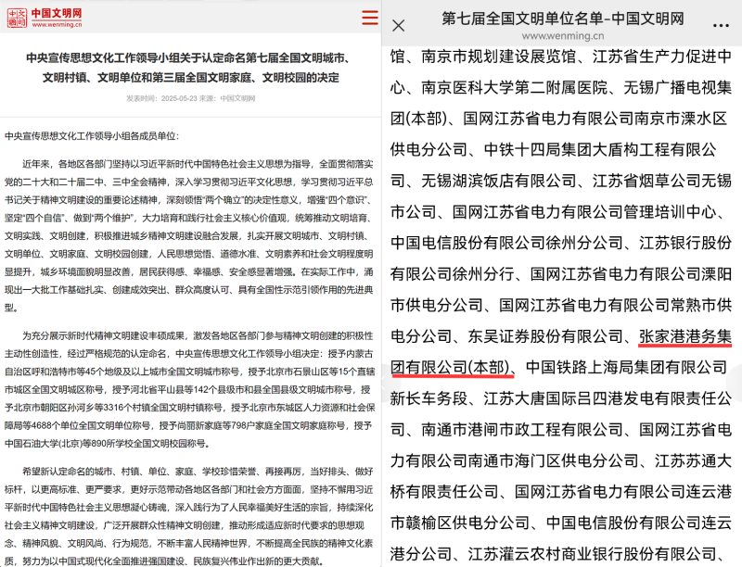Screen dimensions: 742x567
Task: Click the underlined text 团有限公司(本部)
Action: tap(451, 367)
